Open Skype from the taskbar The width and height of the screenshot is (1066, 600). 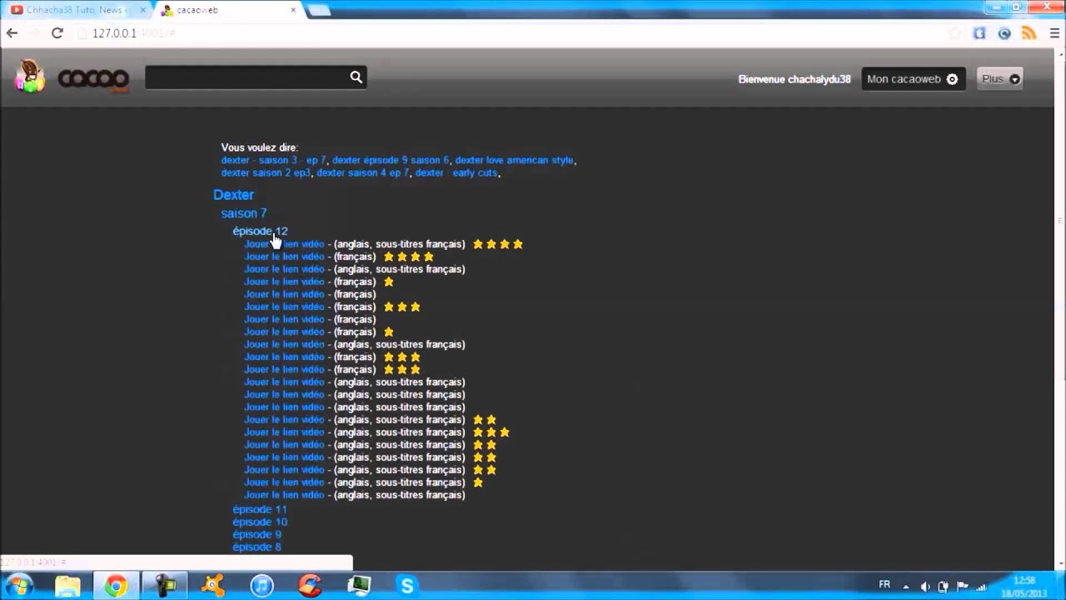[407, 586]
